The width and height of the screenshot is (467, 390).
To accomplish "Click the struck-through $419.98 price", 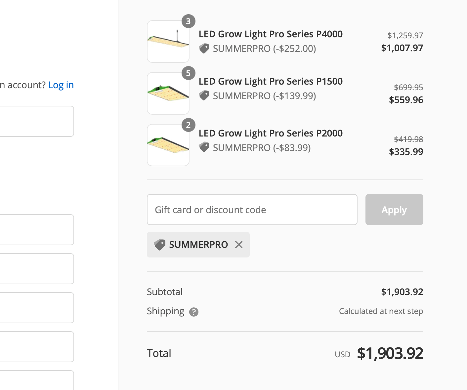I will 409,139.
